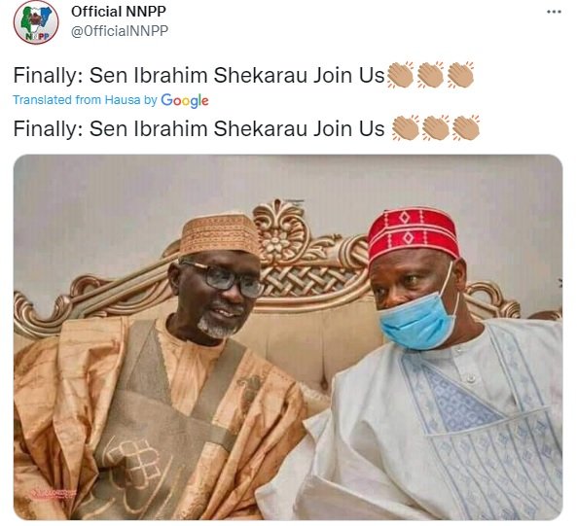Click first clapping emoji in original tweet

400,75
